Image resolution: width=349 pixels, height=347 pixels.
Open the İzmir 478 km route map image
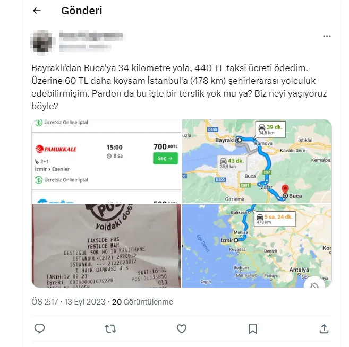pos(257,246)
